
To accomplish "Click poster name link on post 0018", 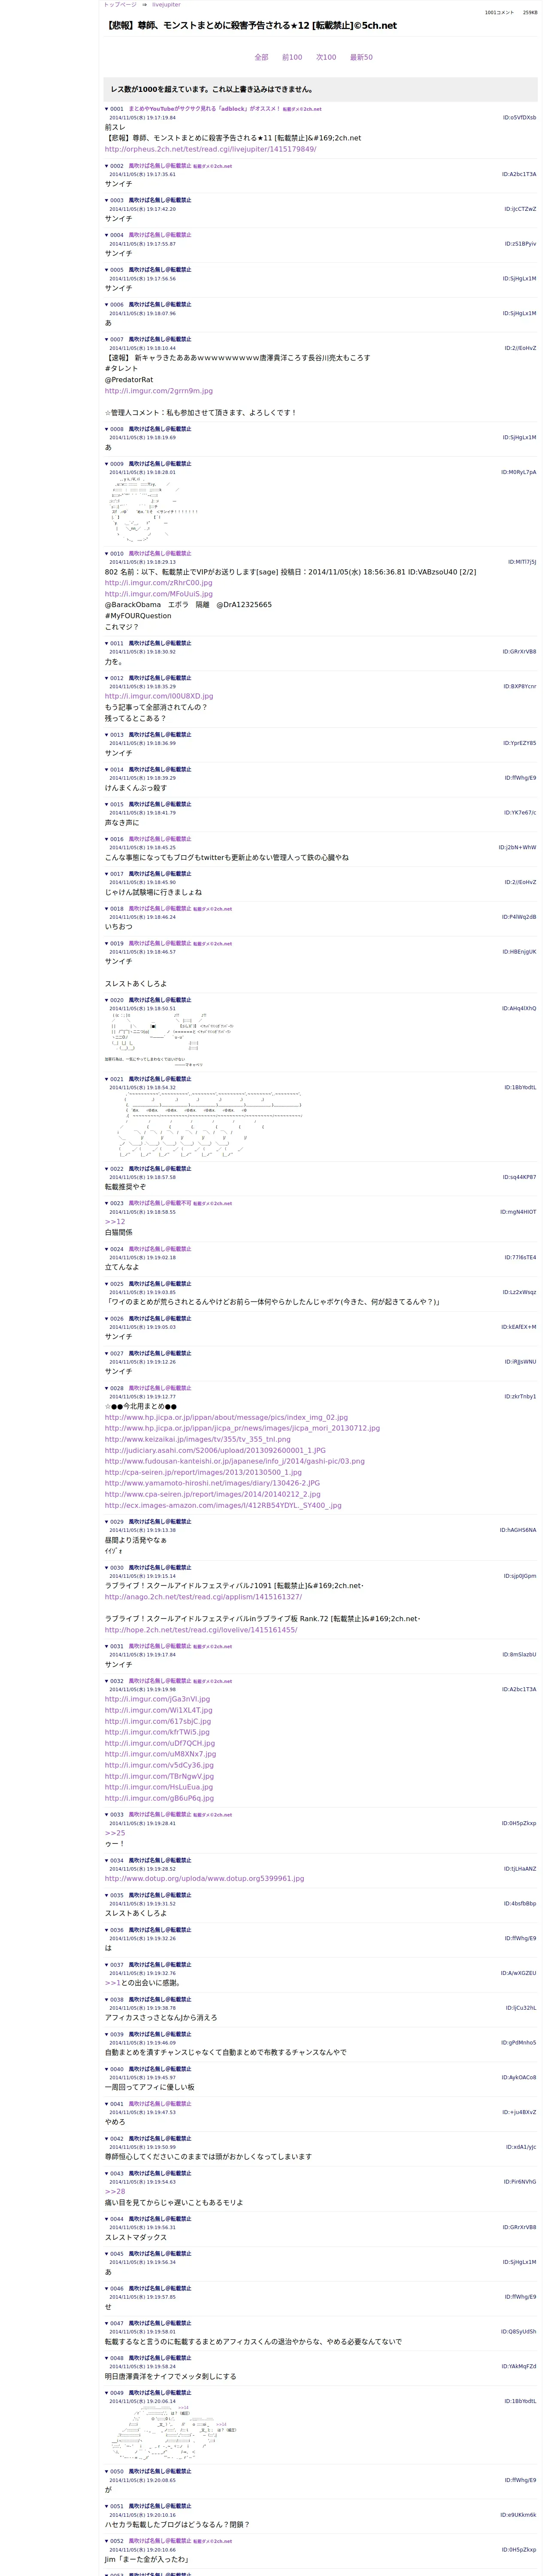I will tap(180, 909).
